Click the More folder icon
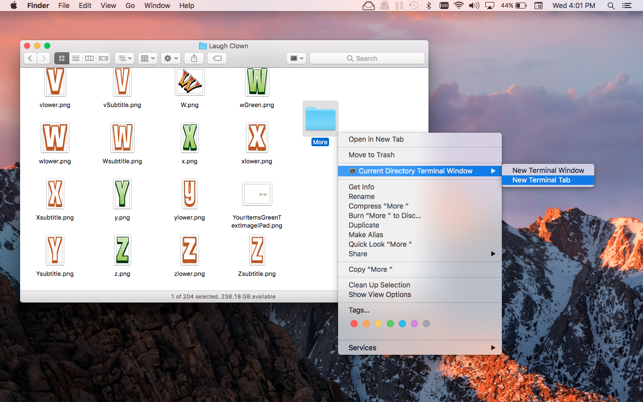Viewport: 643px width, 402px height. click(320, 119)
